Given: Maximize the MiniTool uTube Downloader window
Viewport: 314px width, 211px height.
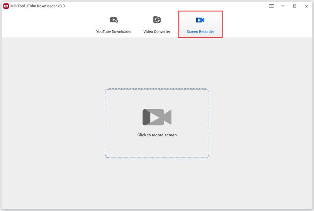Looking at the screenshot, I should (295, 6).
